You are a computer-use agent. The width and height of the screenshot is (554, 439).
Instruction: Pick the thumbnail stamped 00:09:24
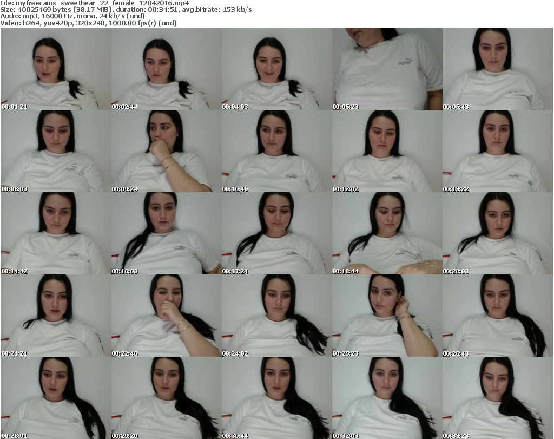click(x=167, y=151)
